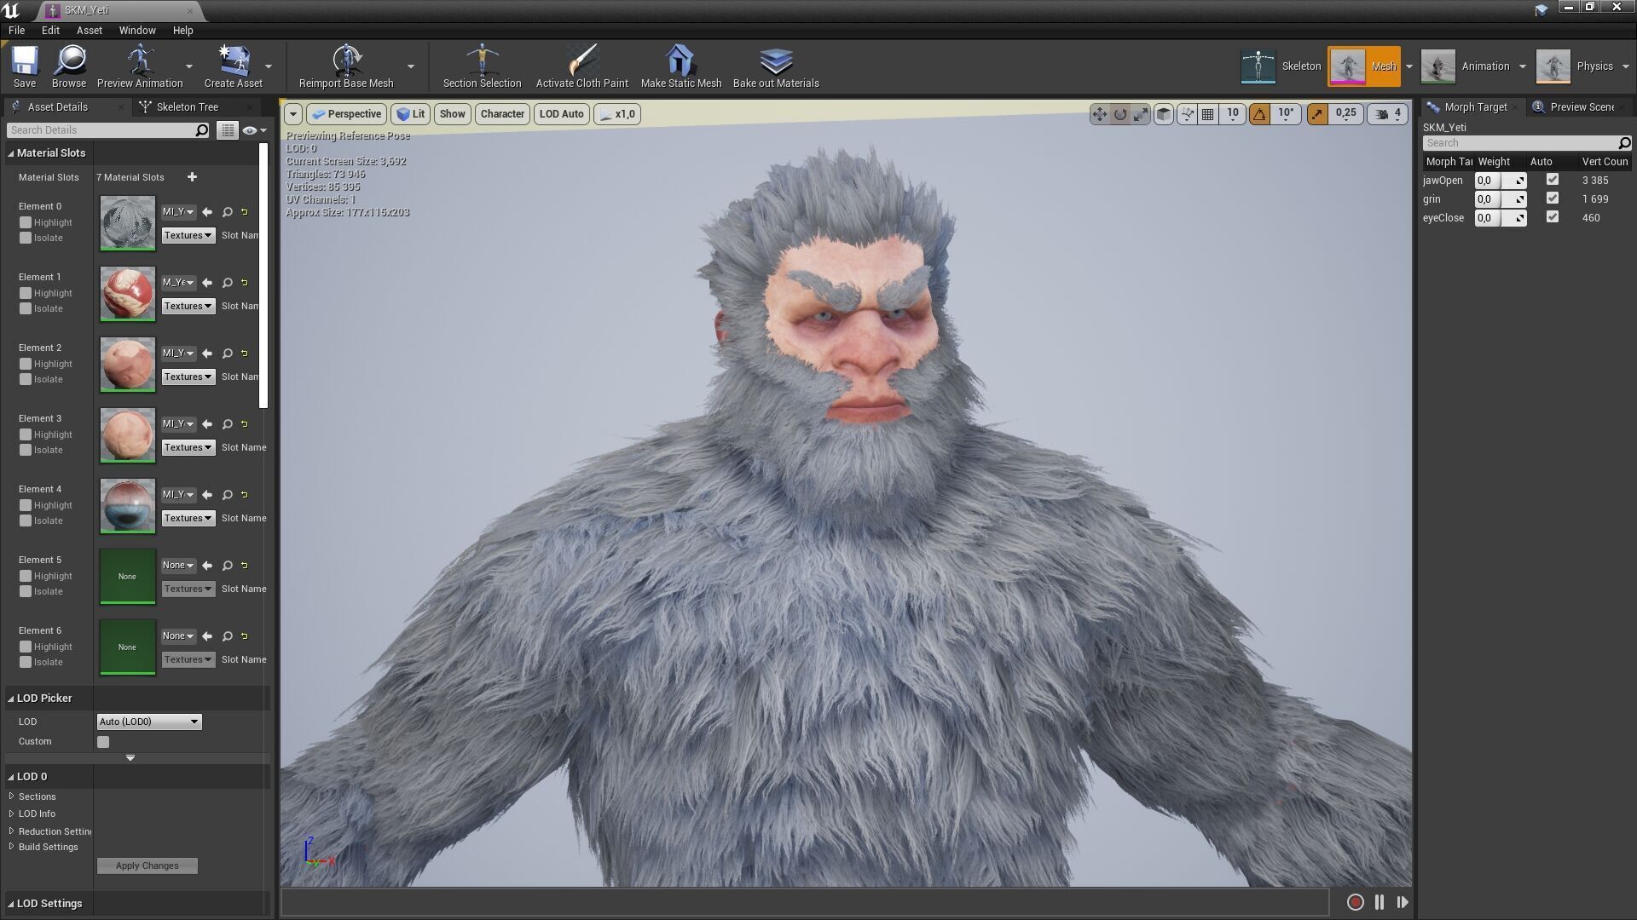Image resolution: width=1637 pixels, height=920 pixels.
Task: Switch to Skeleton editor mode
Action: click(x=1281, y=66)
